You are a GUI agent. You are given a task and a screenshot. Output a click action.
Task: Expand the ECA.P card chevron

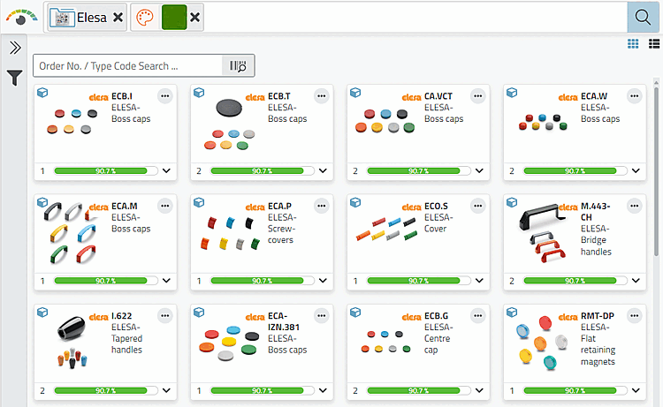pyautogui.click(x=323, y=281)
